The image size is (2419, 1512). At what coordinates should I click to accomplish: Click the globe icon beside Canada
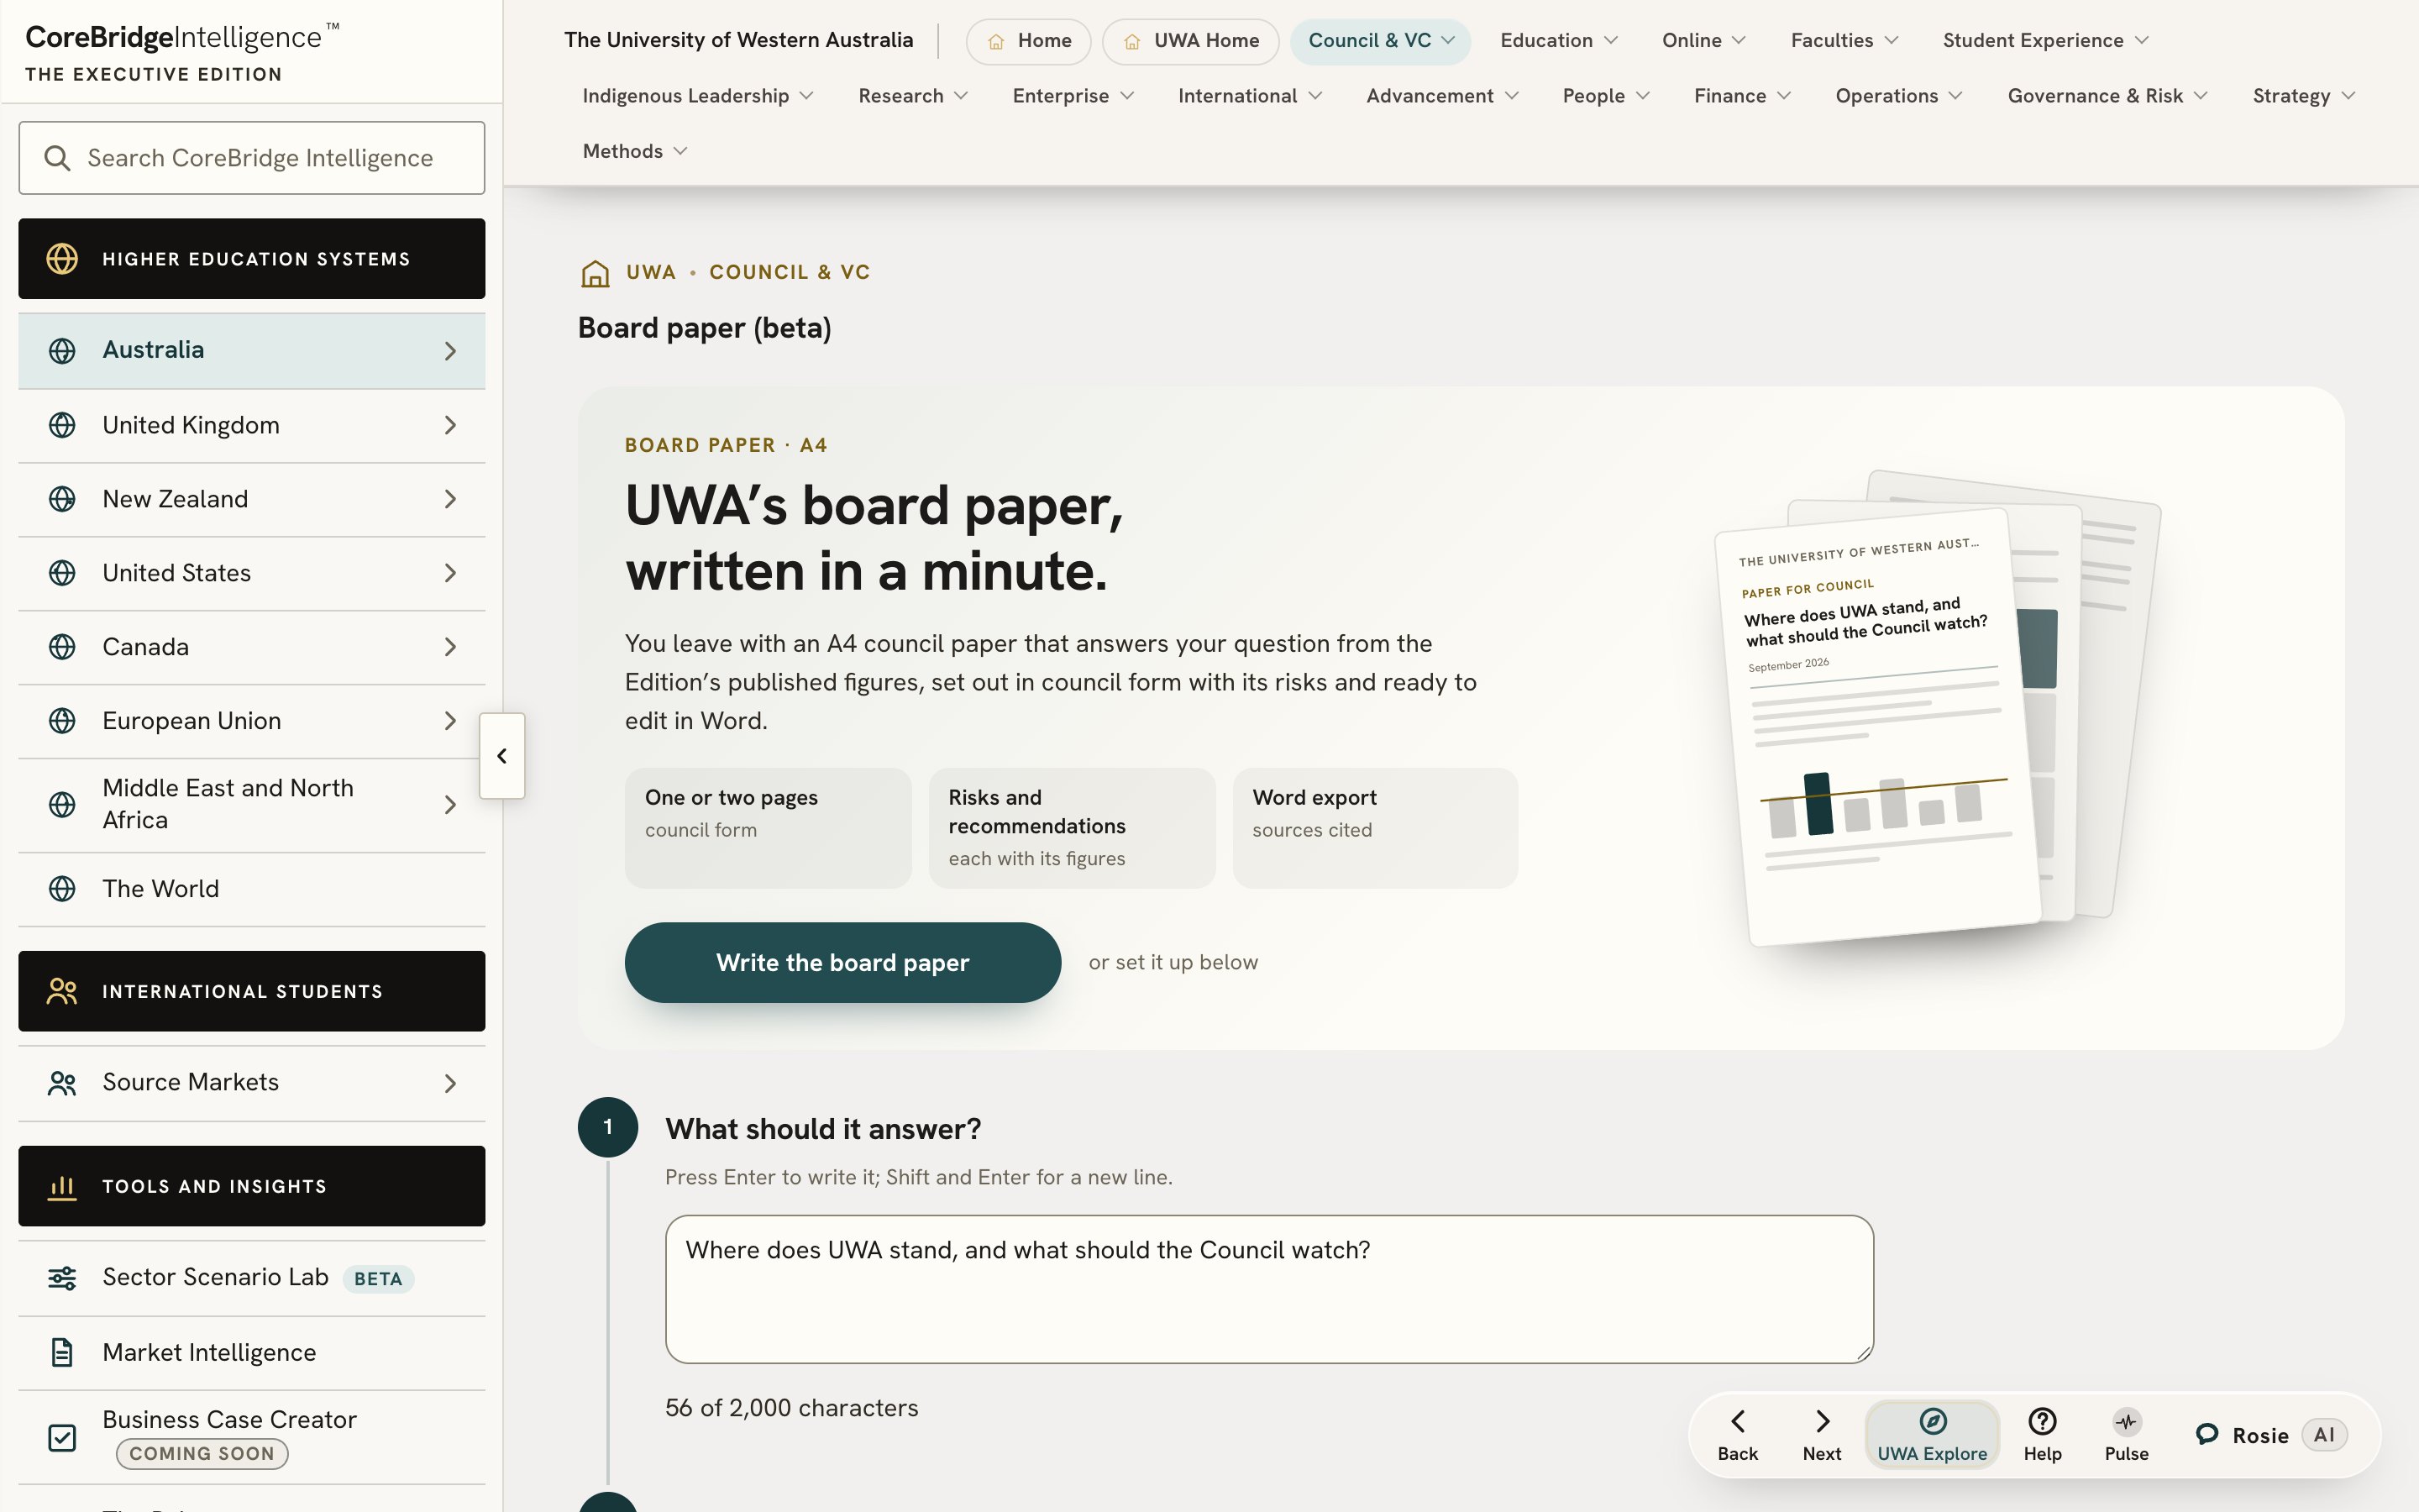(x=62, y=647)
